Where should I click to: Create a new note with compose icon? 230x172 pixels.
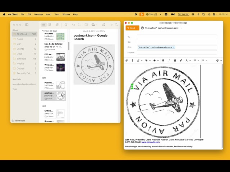pyautogui.click(x=66, y=25)
